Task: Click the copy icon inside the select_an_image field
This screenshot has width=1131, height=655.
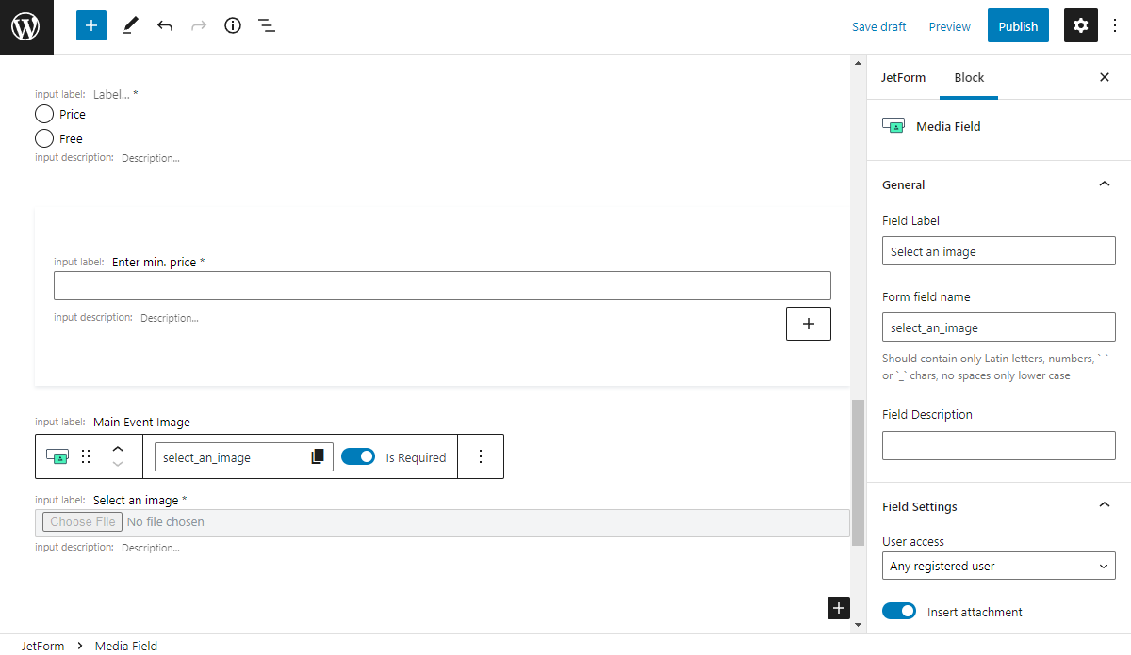Action: (x=319, y=455)
